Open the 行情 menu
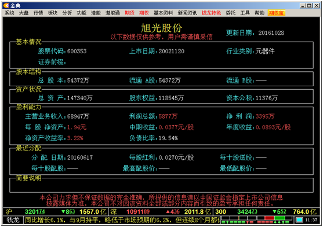This screenshot has height=227, width=323. coord(38,13)
